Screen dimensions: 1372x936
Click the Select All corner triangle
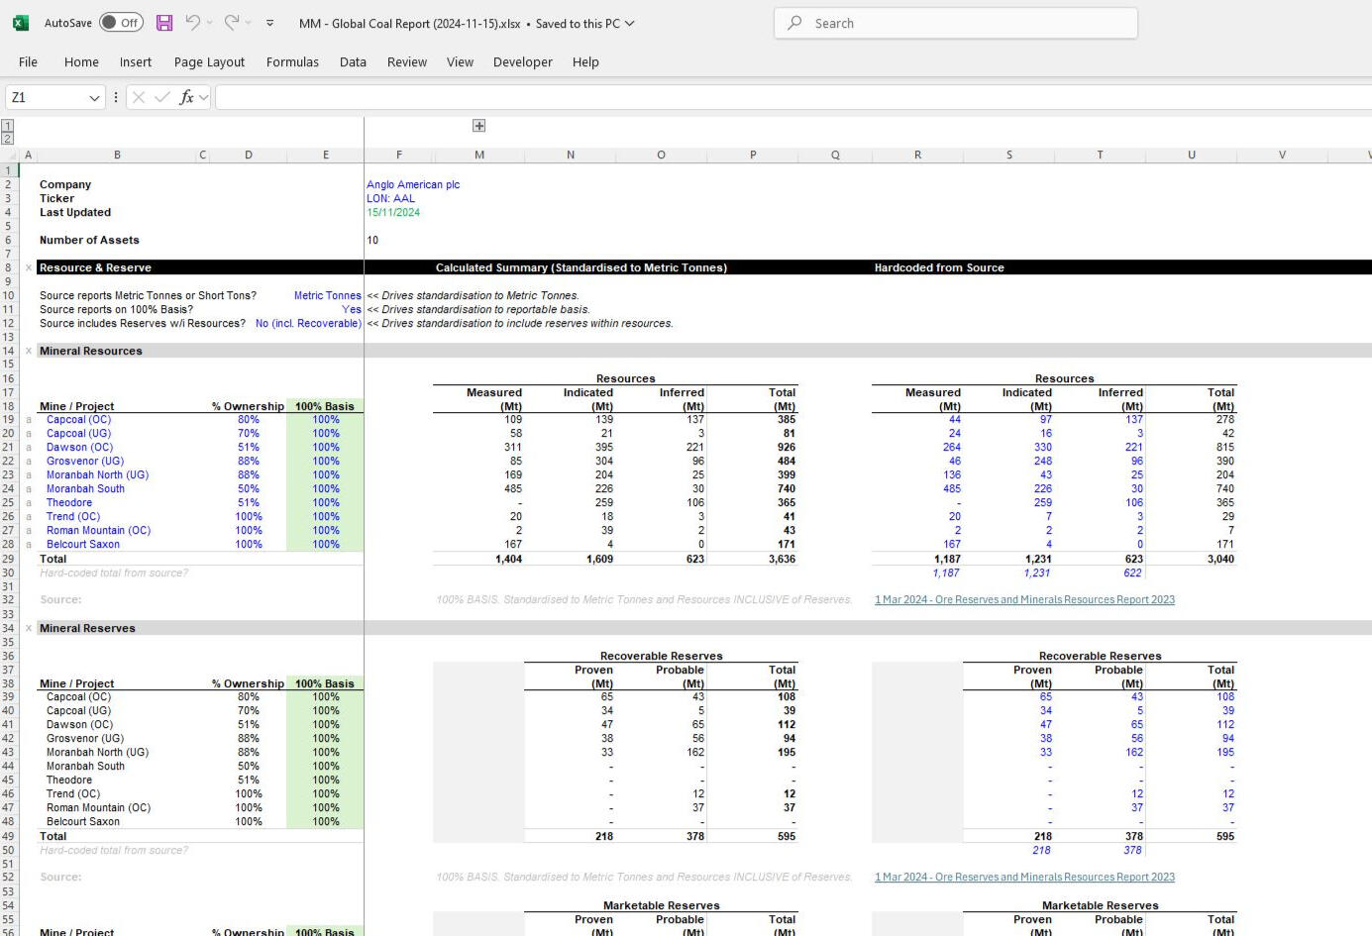point(10,155)
